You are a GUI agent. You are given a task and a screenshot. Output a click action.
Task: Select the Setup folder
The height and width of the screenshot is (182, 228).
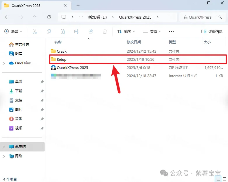62,59
